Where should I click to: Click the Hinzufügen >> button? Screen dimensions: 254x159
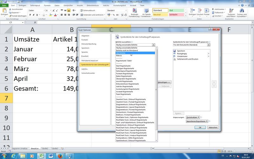coord(164,82)
